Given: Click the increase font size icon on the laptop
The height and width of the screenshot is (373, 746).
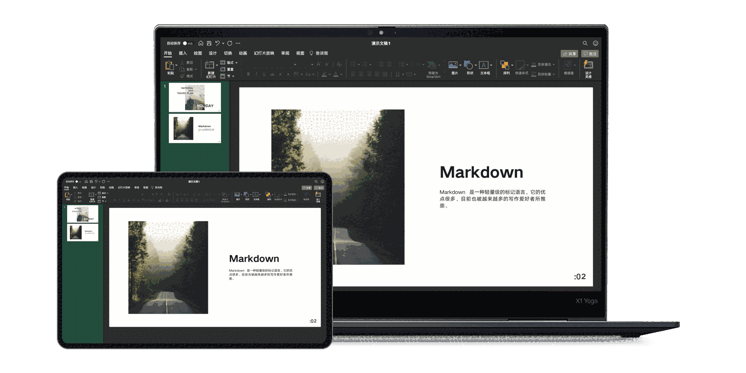Looking at the screenshot, I should pos(318,64).
